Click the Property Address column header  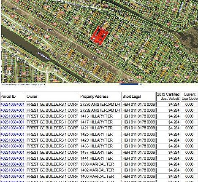[x=94, y=96]
